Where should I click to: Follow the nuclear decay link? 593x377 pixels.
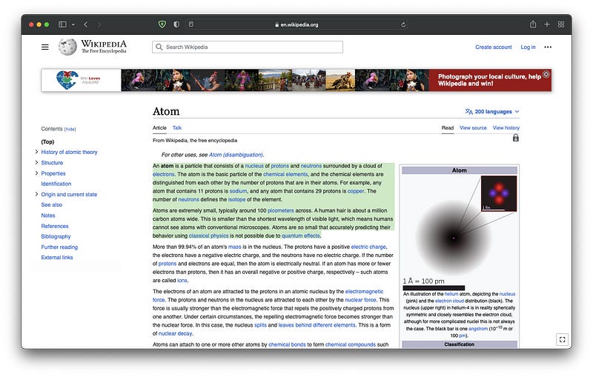(x=175, y=333)
